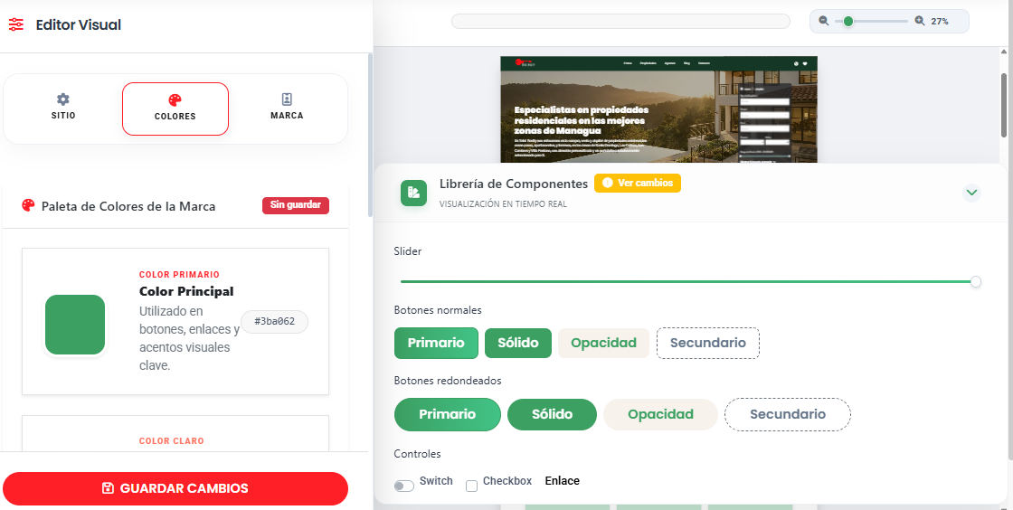Click the Sin guardar badge
1013x510 pixels.
point(296,205)
